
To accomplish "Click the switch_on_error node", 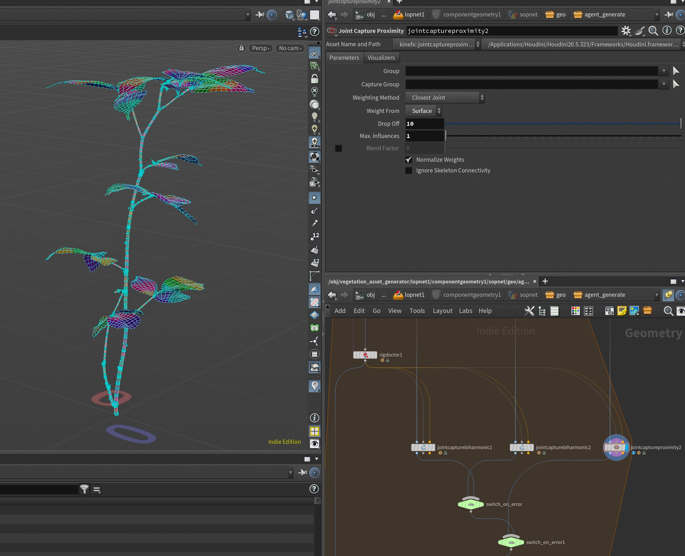I will (471, 504).
